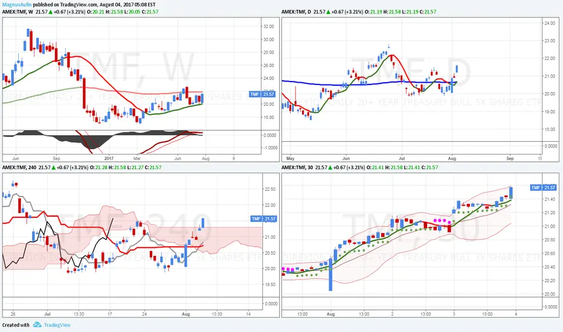Viewport: 563px width, 332px height.
Task: Click the 18.00 price axis label on weekly chart
Action: click(x=269, y=117)
